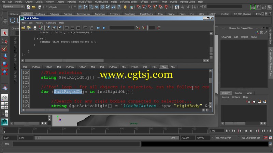The height and width of the screenshot is (153, 273).
Task: Select the Lasso tool in the toolbox
Action: [5, 41]
